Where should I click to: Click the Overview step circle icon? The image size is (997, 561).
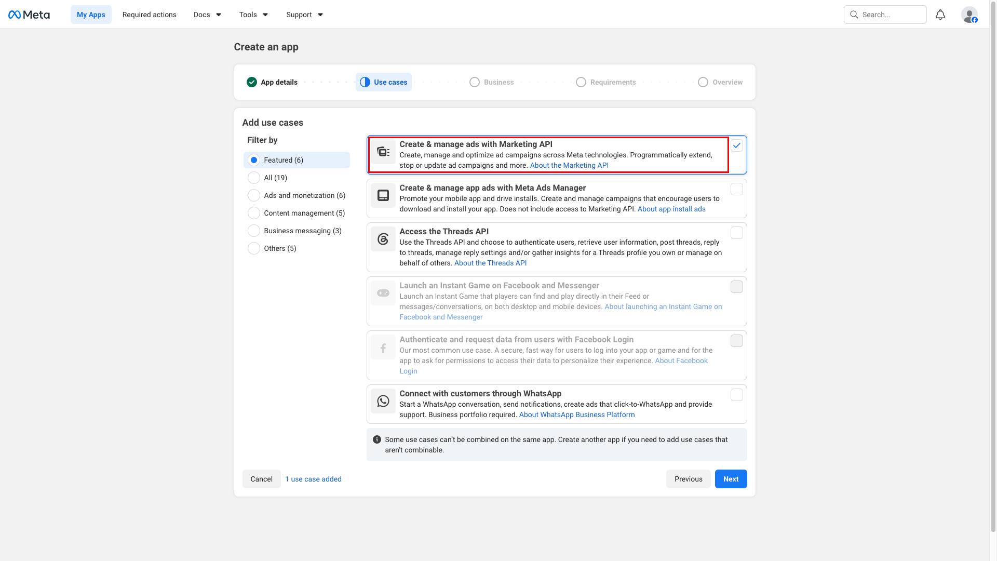[x=703, y=82]
